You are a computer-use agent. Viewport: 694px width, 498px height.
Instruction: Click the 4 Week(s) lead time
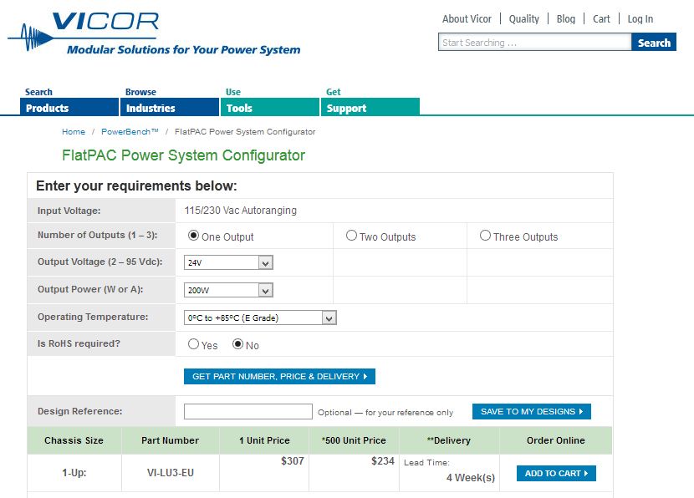pyautogui.click(x=471, y=478)
